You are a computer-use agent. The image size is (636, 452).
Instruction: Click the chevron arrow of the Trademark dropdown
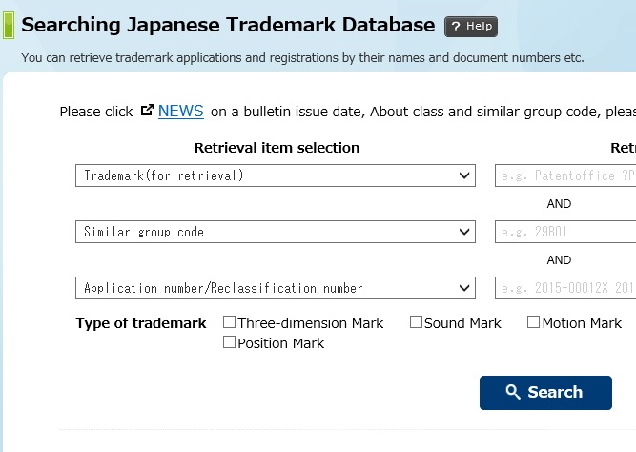point(464,175)
